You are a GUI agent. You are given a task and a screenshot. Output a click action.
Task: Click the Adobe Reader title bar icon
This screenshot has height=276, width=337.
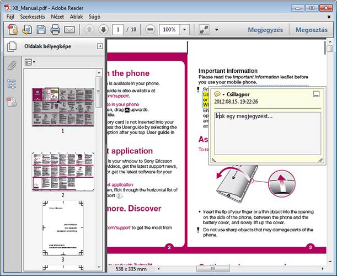point(8,8)
